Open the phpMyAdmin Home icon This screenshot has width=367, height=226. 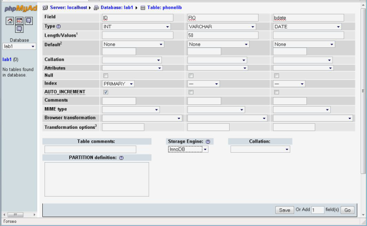pyautogui.click(x=10, y=21)
